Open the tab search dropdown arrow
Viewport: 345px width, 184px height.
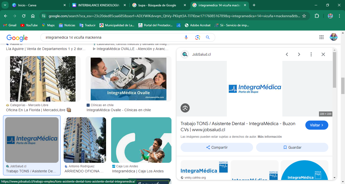pos(5,5)
